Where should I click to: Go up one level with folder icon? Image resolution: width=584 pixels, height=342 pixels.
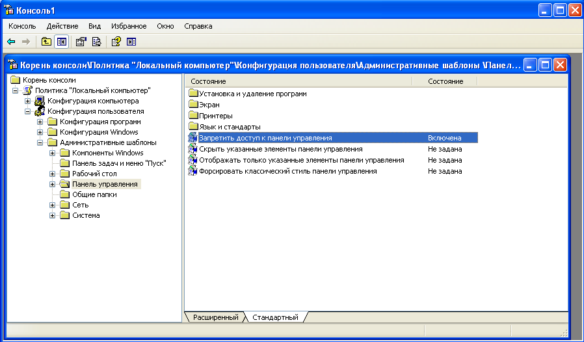(x=46, y=42)
